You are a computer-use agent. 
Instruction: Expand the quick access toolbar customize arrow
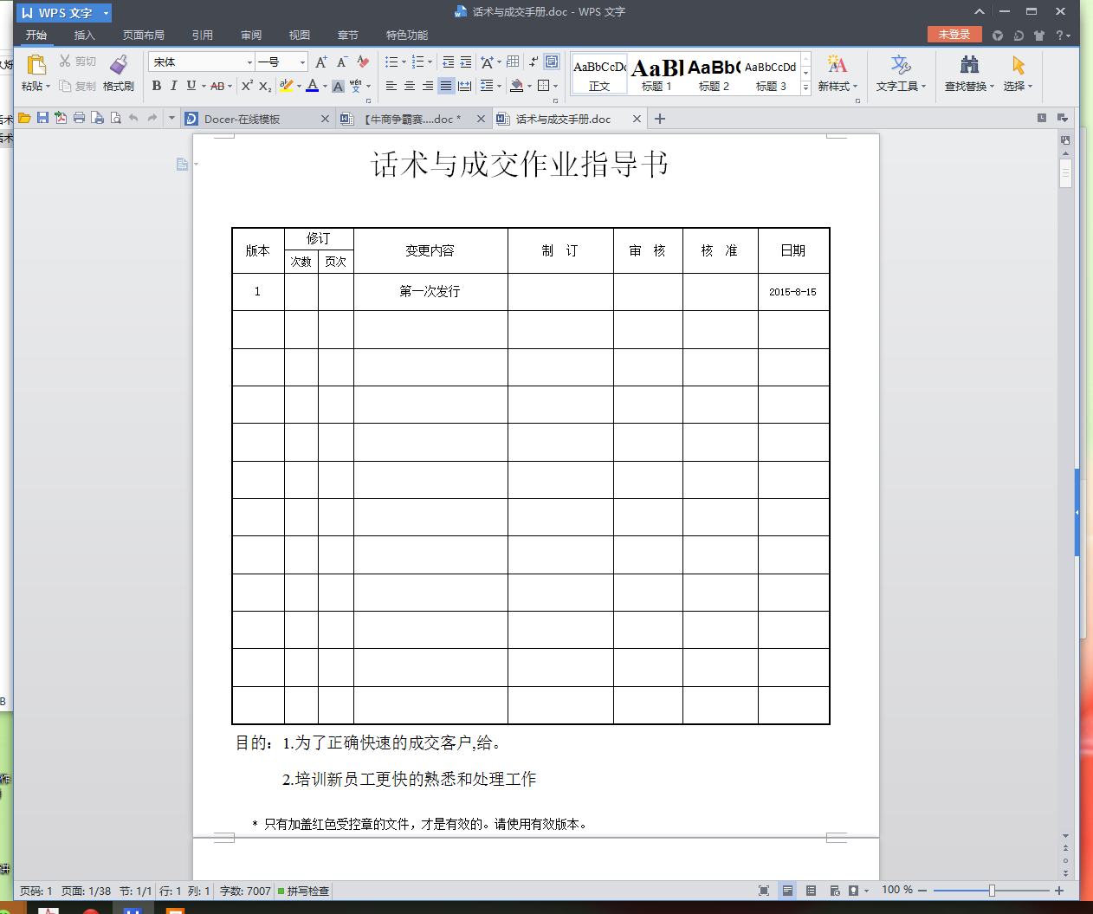pyautogui.click(x=172, y=118)
